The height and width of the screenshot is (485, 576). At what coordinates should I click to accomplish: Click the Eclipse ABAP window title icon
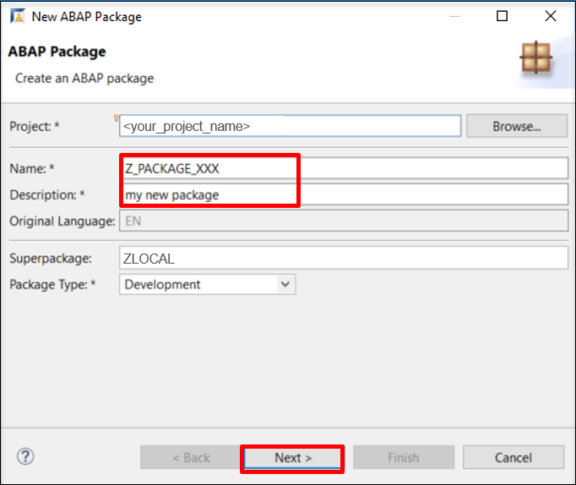pos(17,16)
